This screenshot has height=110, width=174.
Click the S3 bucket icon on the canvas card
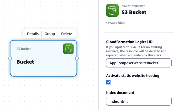point(68,49)
